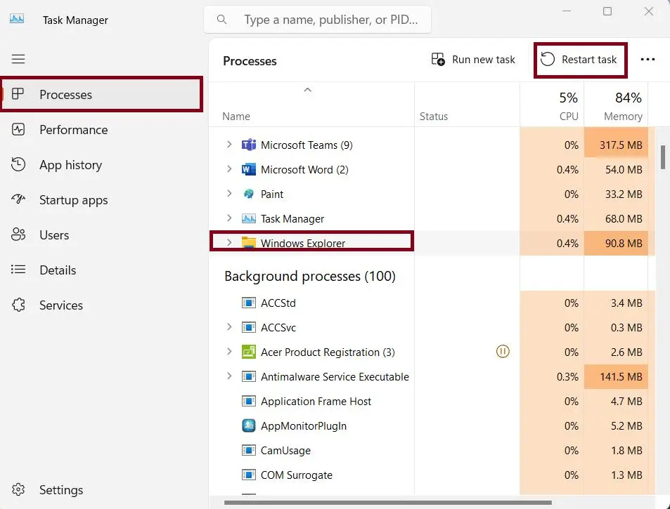Click Run new task button

click(x=473, y=59)
